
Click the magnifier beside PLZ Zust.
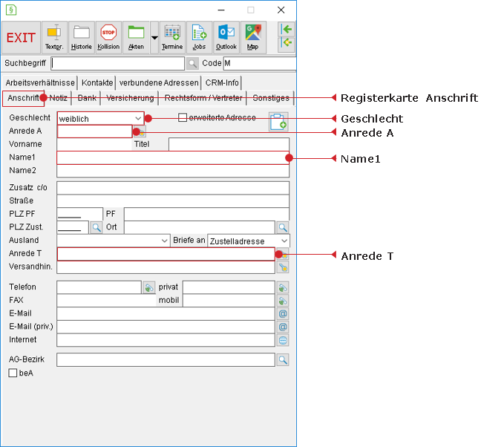[96, 228]
